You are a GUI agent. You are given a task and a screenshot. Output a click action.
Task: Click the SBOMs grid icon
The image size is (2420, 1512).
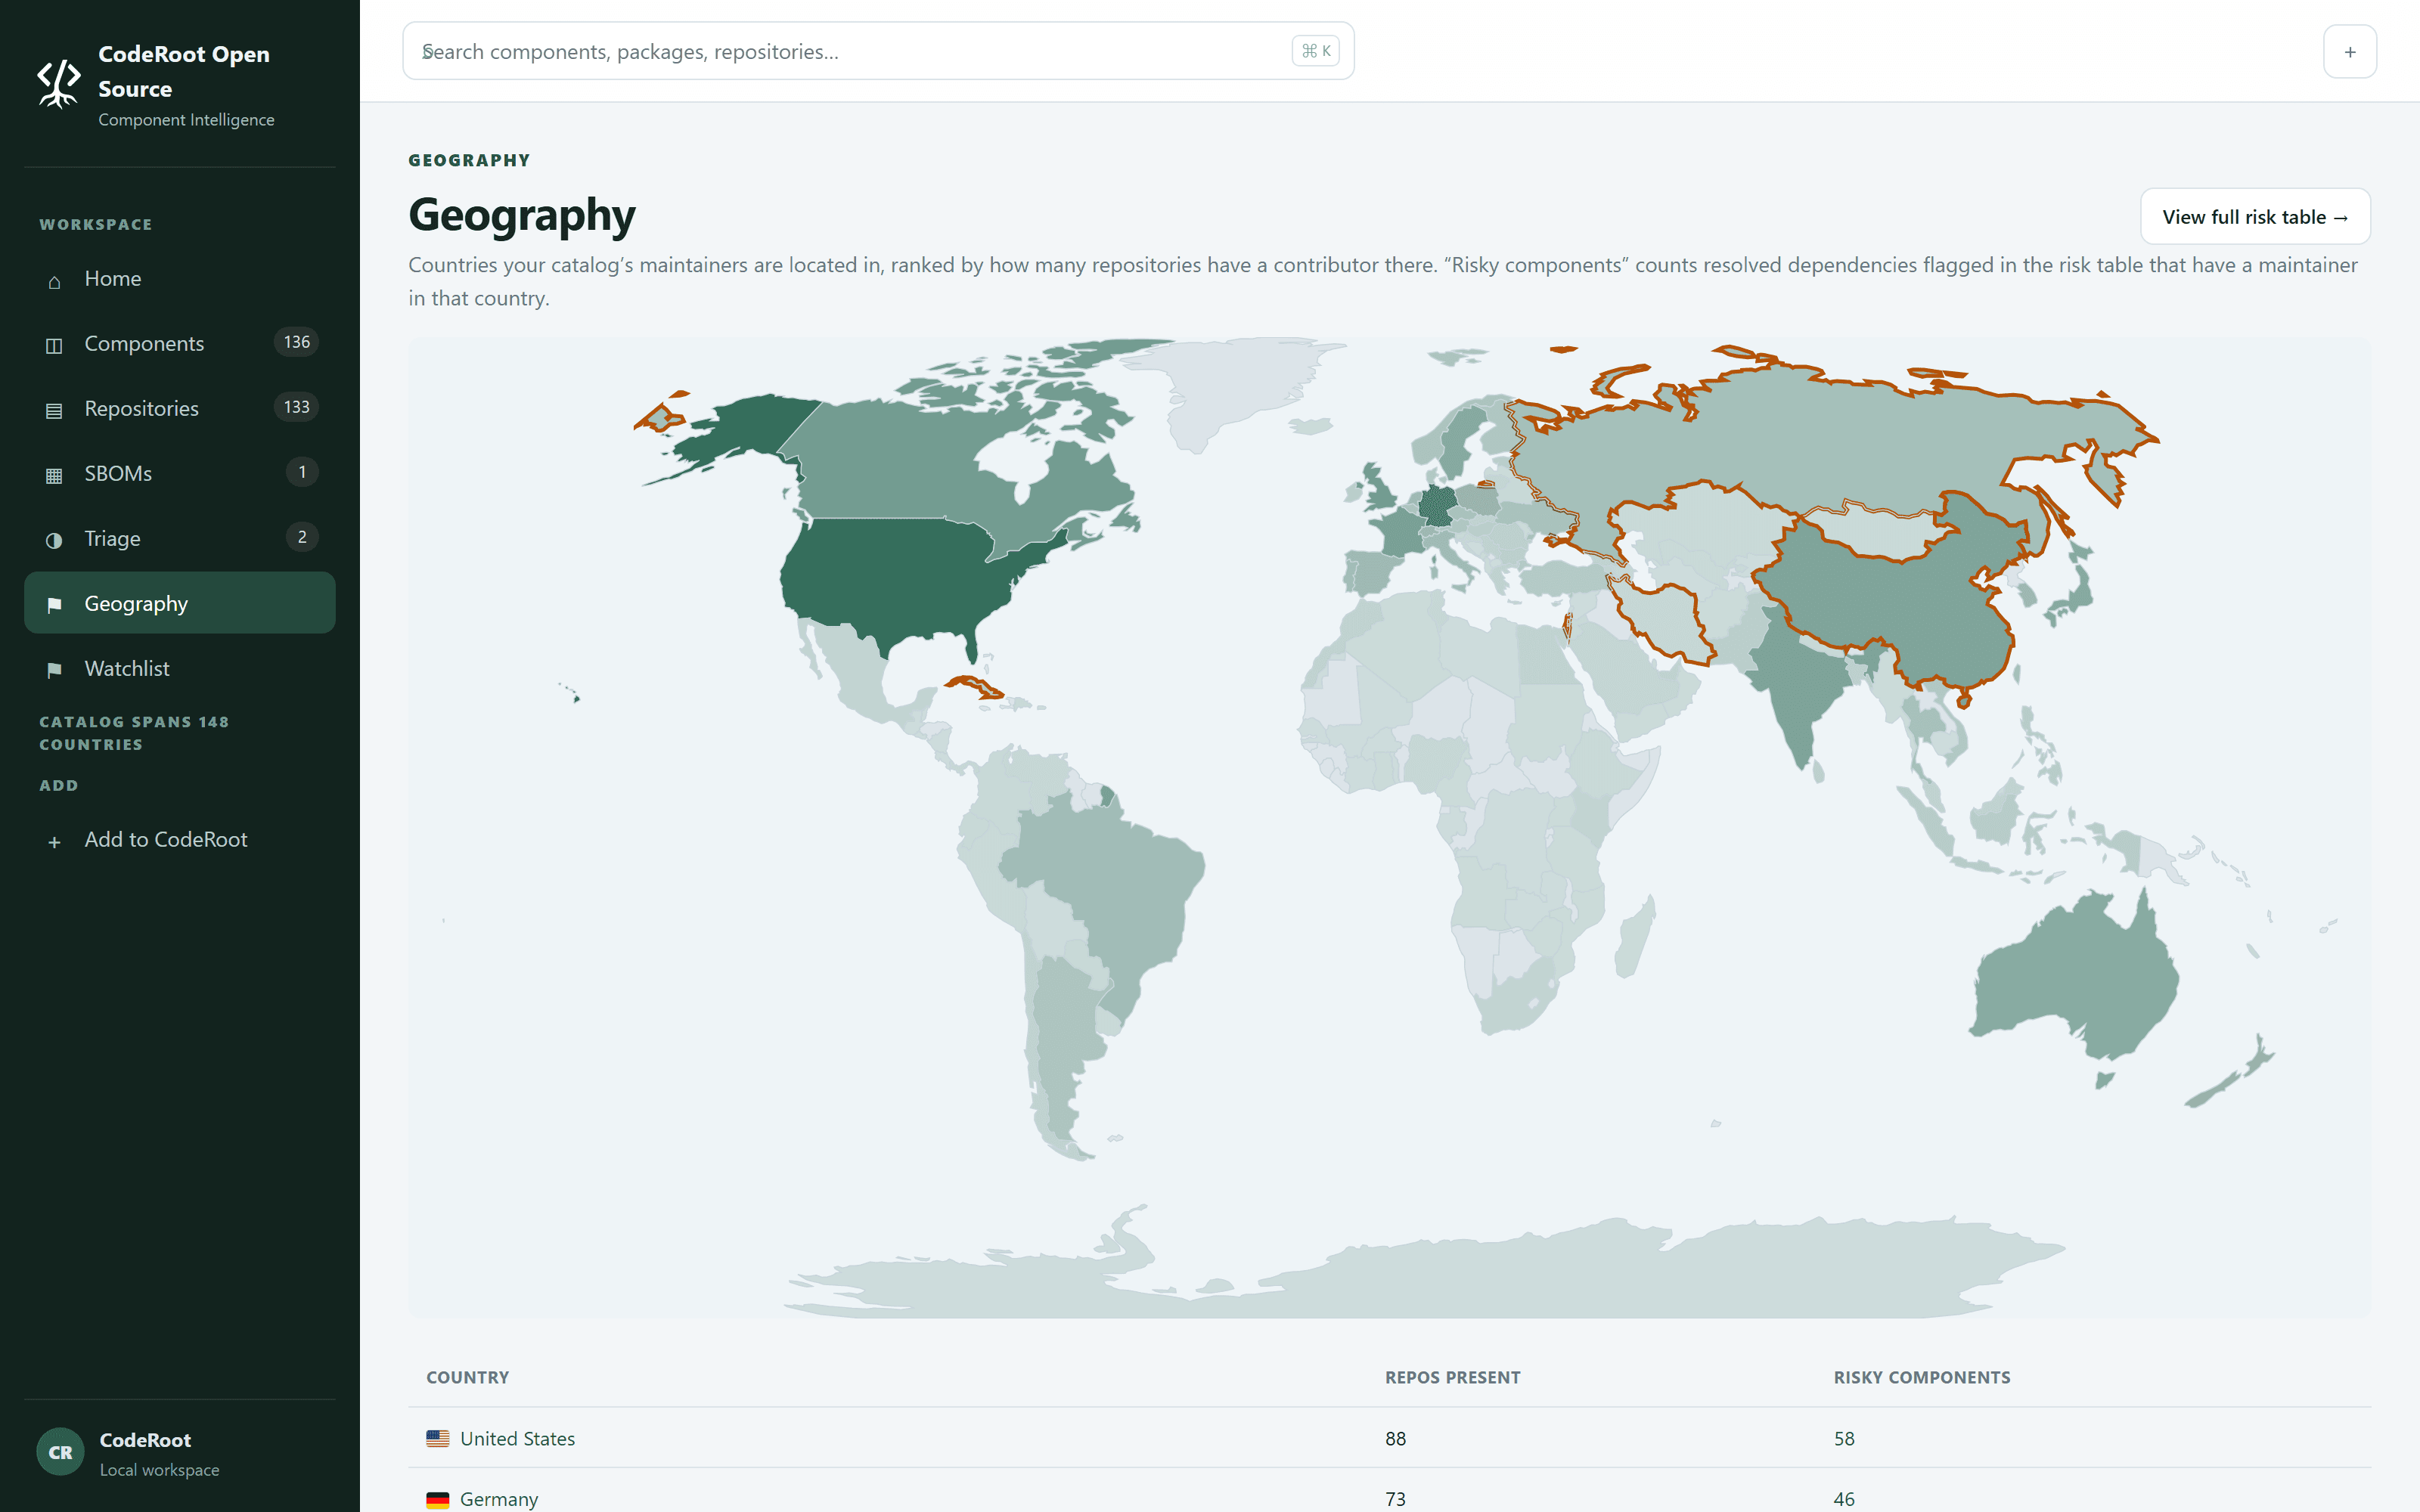[54, 475]
